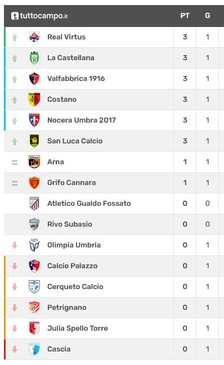Select La Castellana green crest icon

pos(34,58)
